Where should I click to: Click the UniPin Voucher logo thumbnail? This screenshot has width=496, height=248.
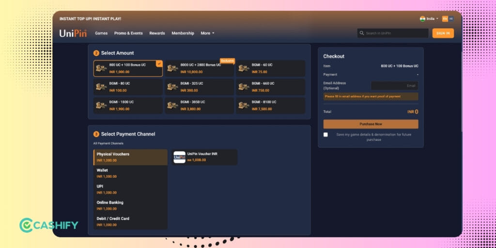tap(179, 157)
